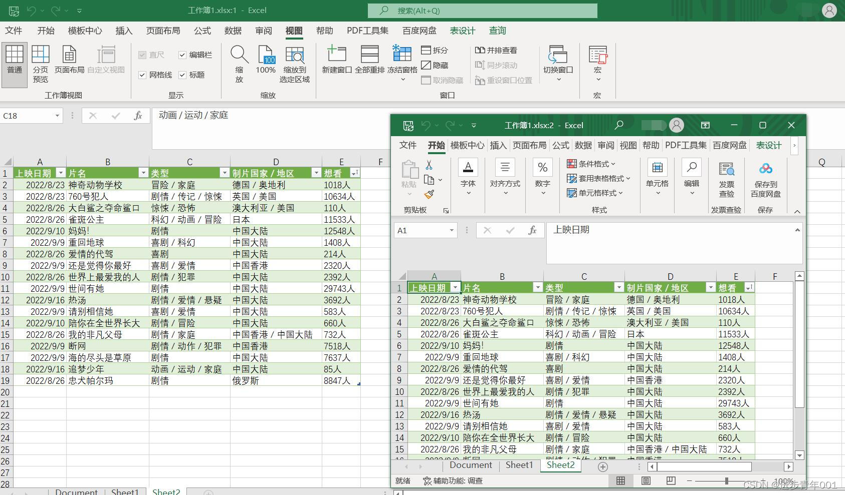
Task: Open 插入 tab in second window
Action: (x=498, y=145)
